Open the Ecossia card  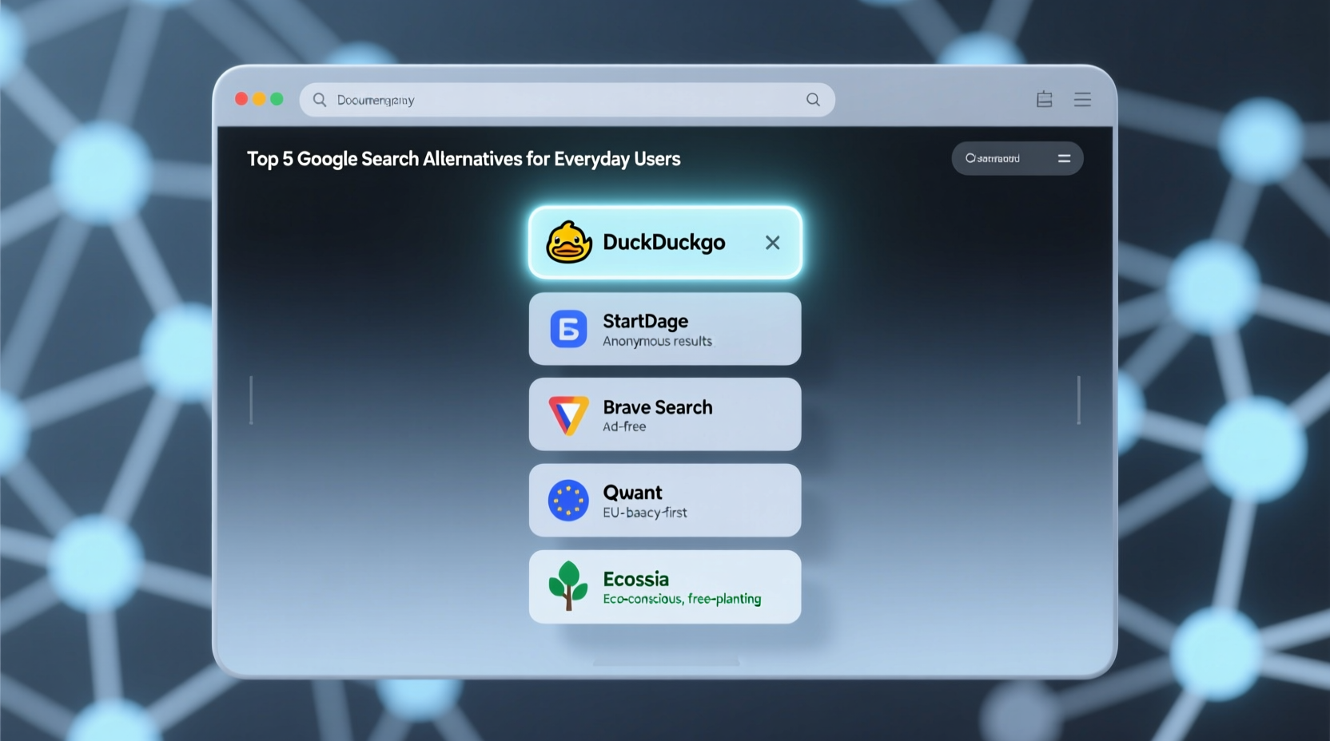tap(665, 586)
